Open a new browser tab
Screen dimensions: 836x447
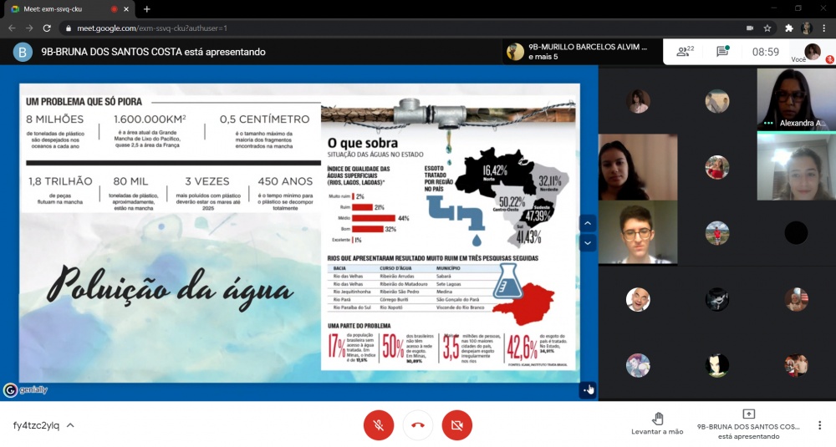coord(146,9)
